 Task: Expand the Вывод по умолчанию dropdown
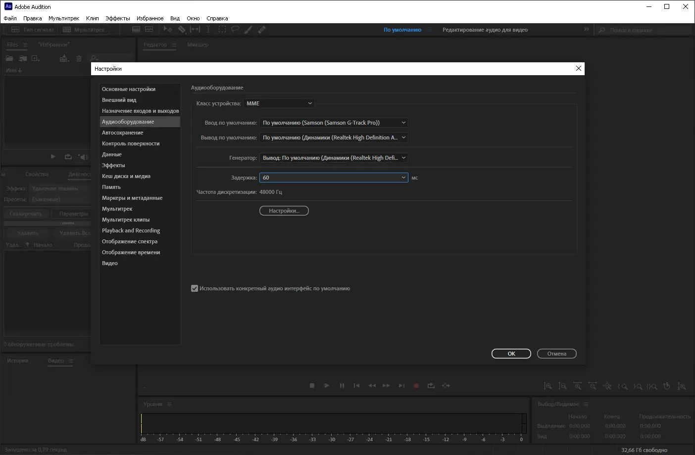(x=334, y=137)
